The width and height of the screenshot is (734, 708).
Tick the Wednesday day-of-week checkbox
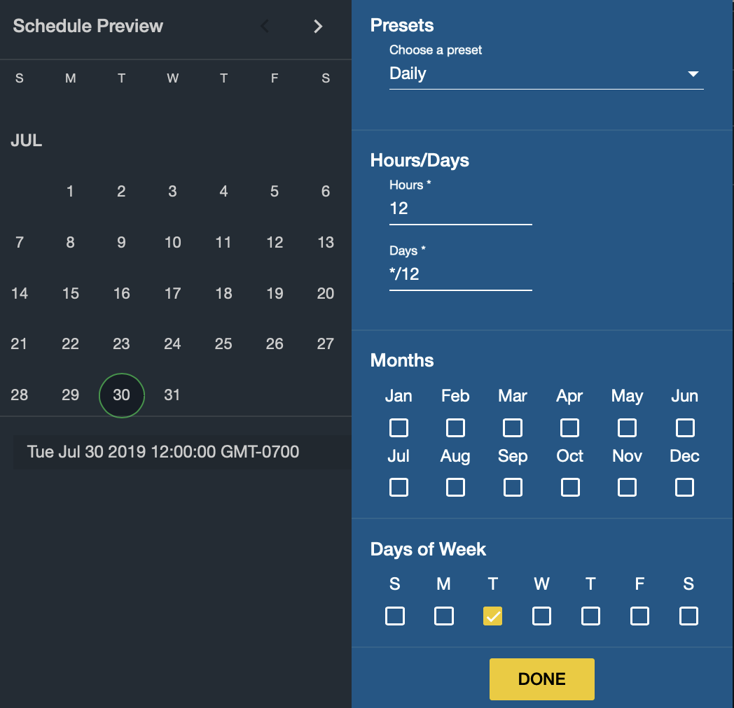click(541, 616)
